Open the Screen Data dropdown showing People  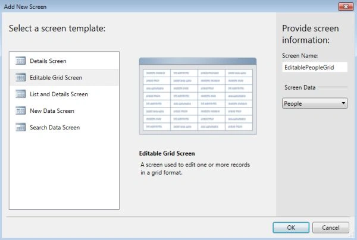(x=315, y=103)
